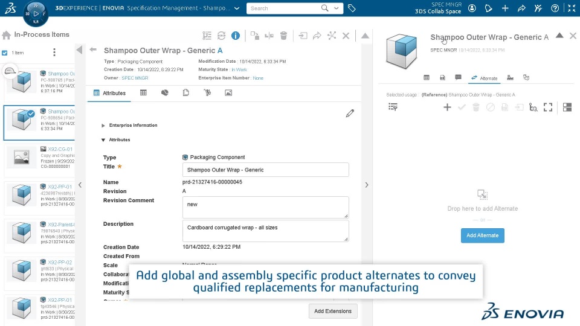Viewport: 580px width, 326px height.
Task: Open the search options dropdown arrow
Action: coord(337,8)
